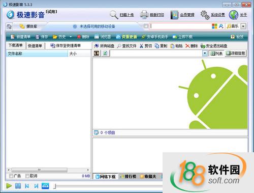
Task: Click the green Play button
Action: coord(9,186)
